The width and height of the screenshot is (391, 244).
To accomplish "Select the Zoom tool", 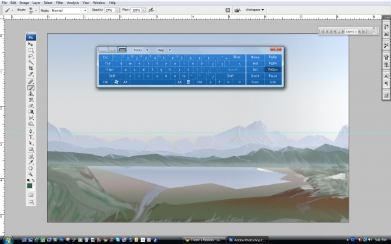I will [31, 174].
